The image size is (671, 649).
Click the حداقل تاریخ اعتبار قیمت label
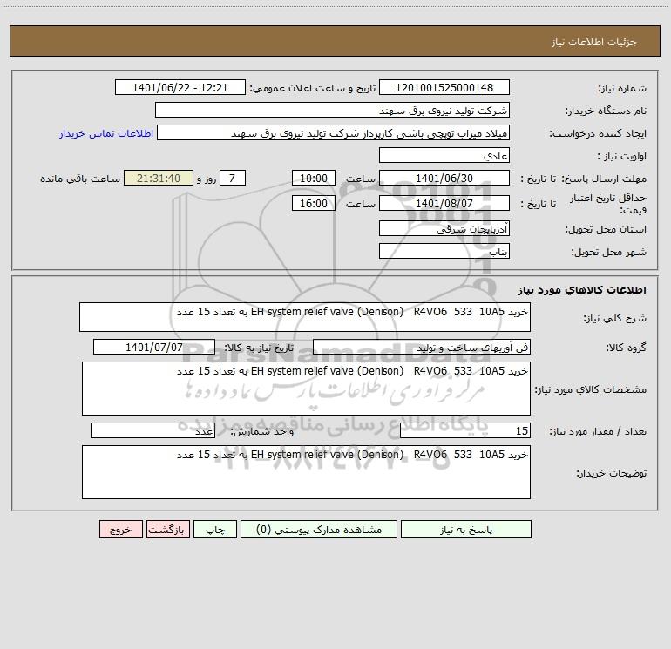pos(607,204)
